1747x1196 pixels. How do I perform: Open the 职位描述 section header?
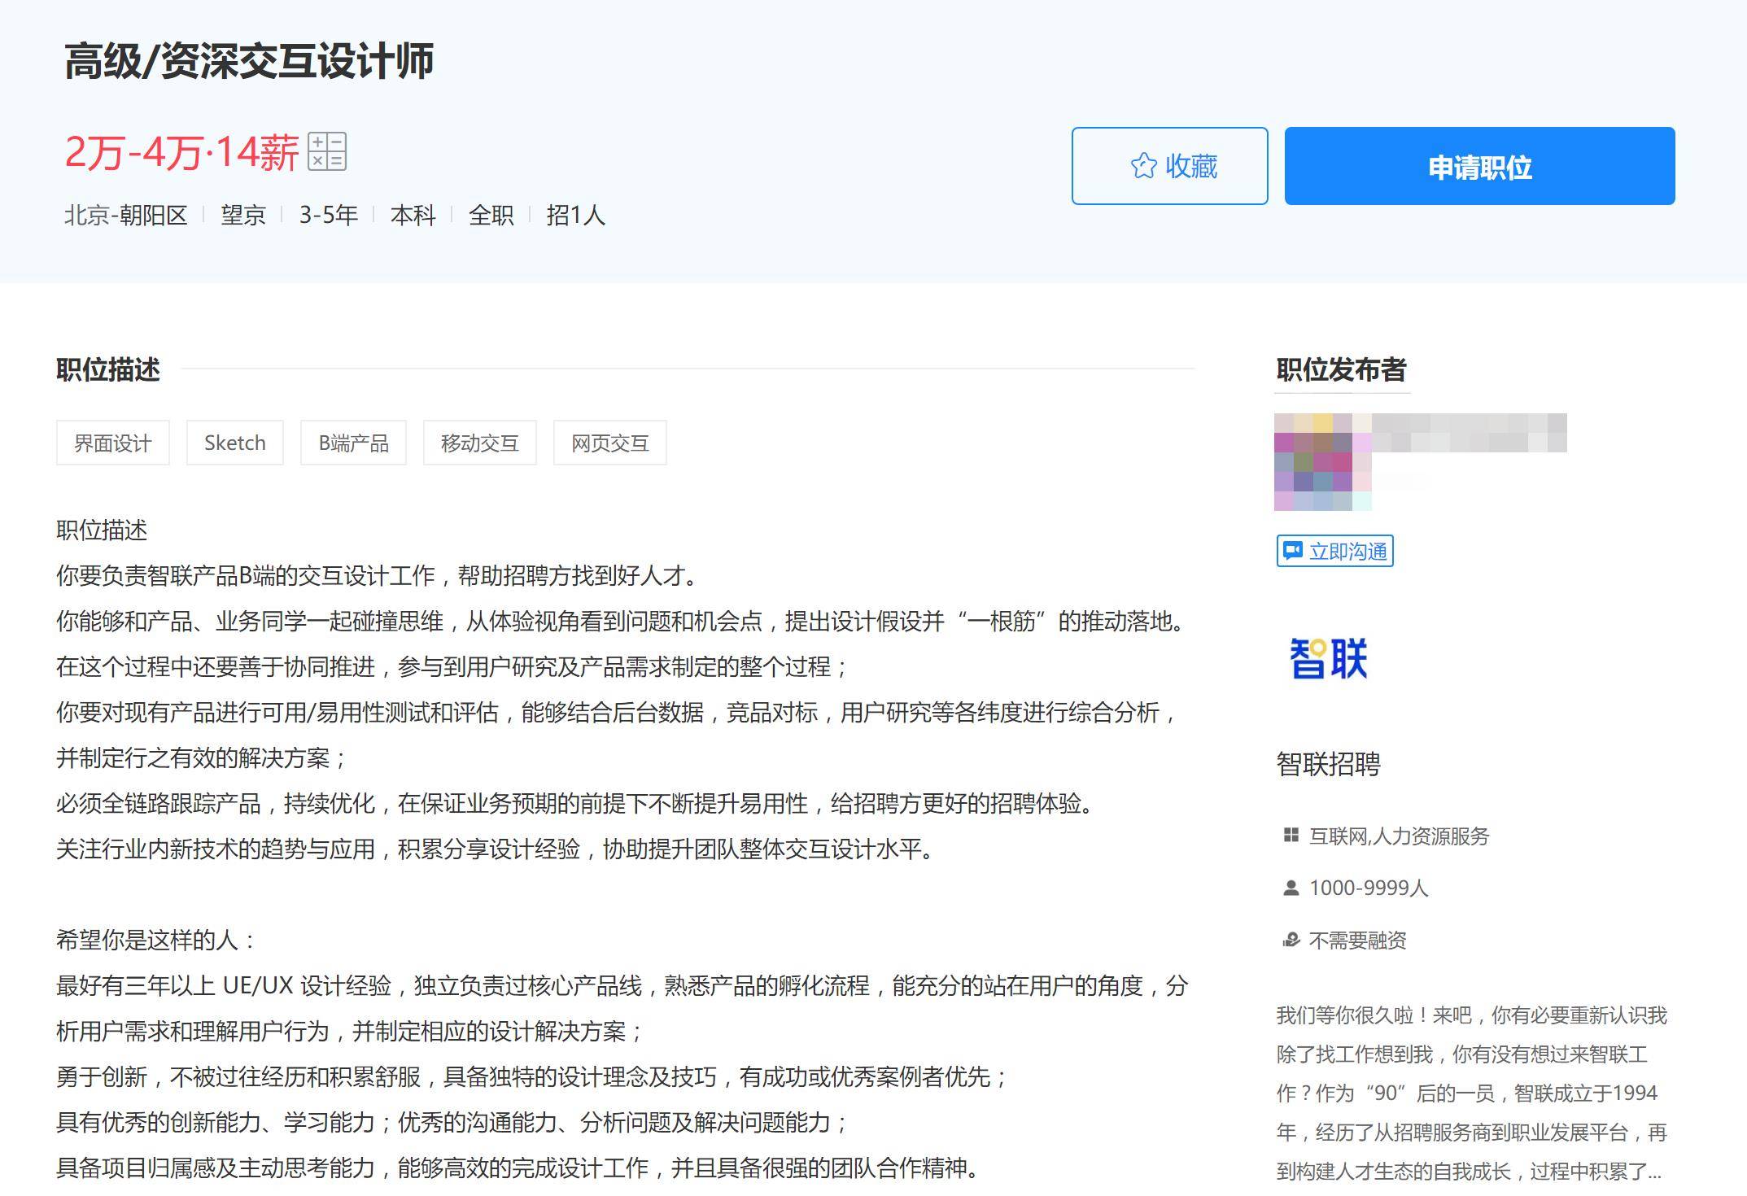tap(108, 369)
